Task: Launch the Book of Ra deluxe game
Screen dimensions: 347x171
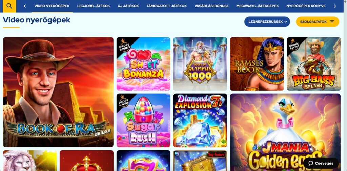Action: point(58,92)
